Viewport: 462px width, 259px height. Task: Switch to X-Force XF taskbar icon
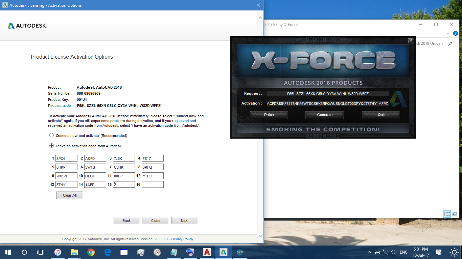tap(240, 252)
